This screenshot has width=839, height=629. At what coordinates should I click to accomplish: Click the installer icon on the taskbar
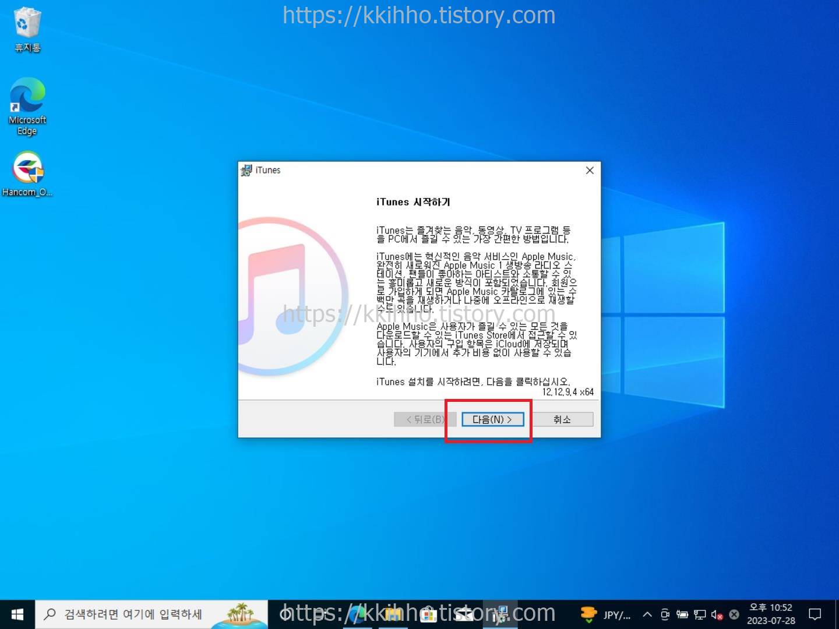pos(500,614)
